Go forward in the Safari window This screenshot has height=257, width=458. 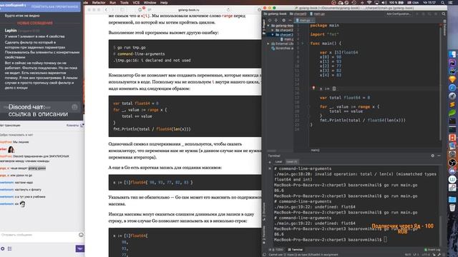tap(113, 10)
